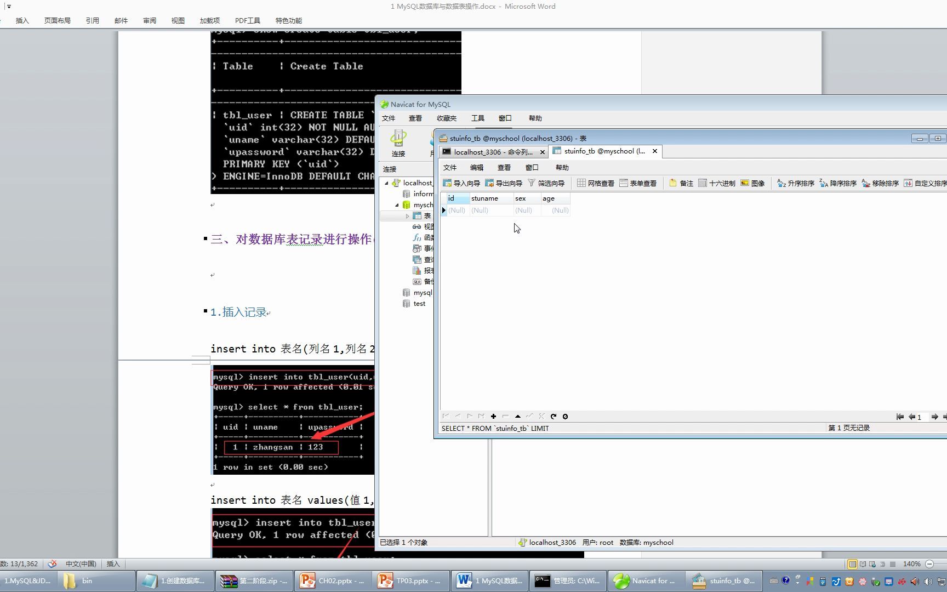This screenshot has height=592, width=947.
Task: Go to next page arrow
Action: [935, 417]
